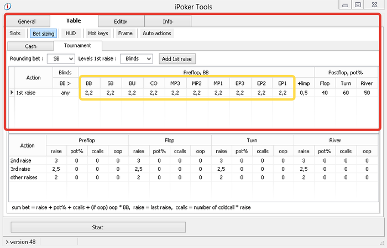This screenshot has width=387, height=248.
Task: Click the Start button
Action: tap(98, 227)
